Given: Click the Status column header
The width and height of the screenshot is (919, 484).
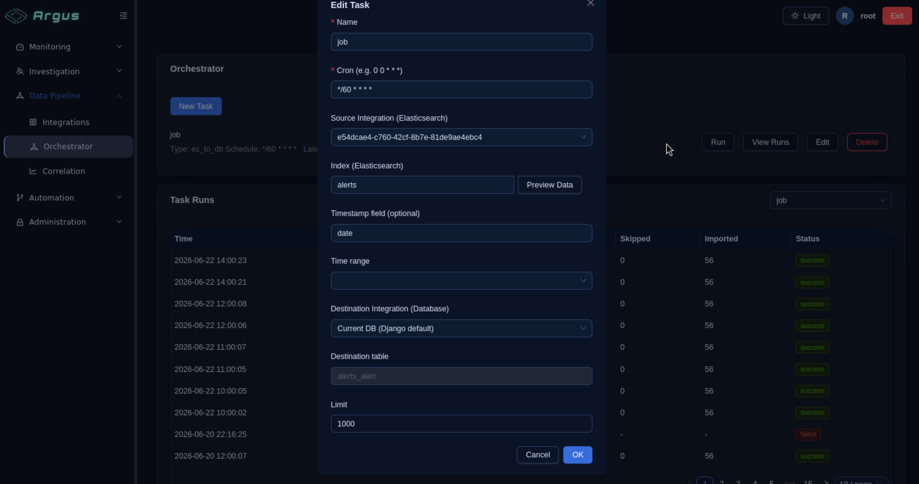Looking at the screenshot, I should click(807, 239).
